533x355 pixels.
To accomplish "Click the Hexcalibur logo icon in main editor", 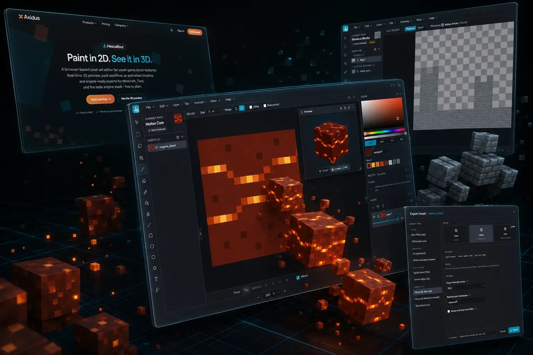I will point(136,109).
